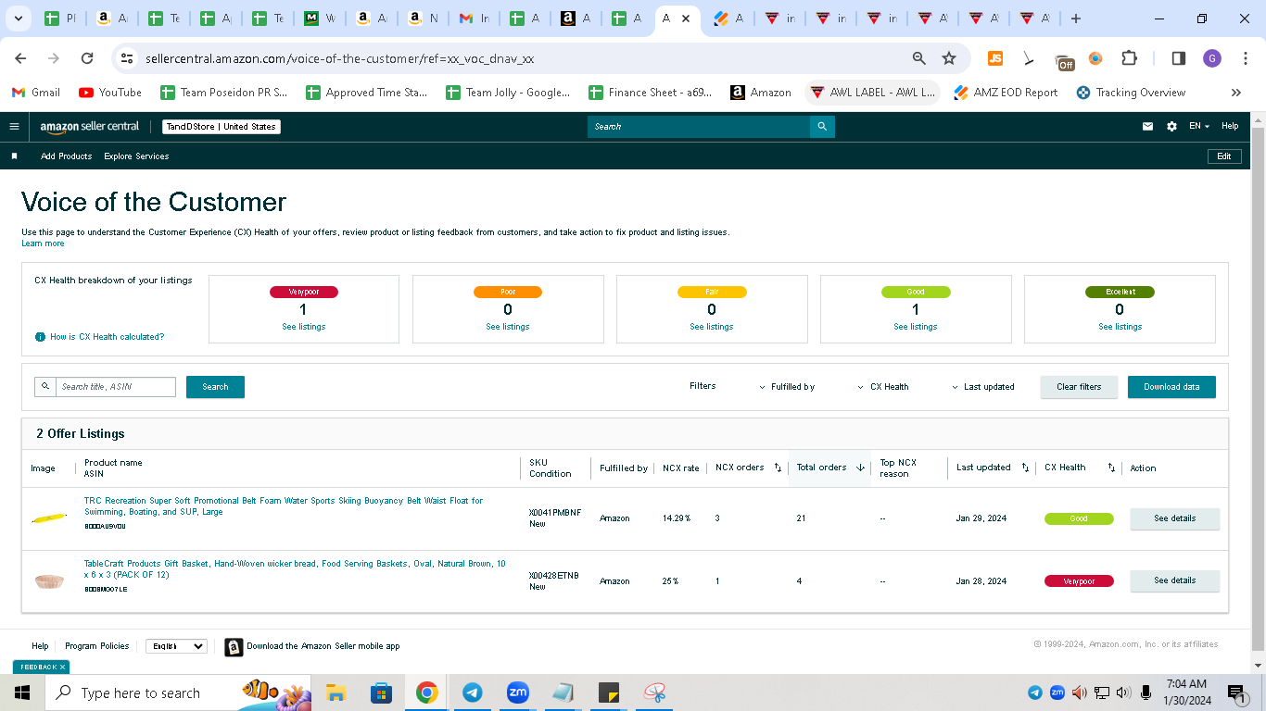
Task: Open Telegram from the taskbar
Action: point(473,692)
